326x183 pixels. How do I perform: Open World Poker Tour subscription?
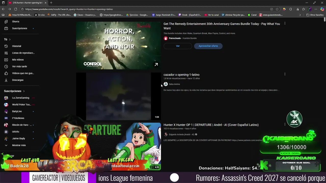[20, 104]
